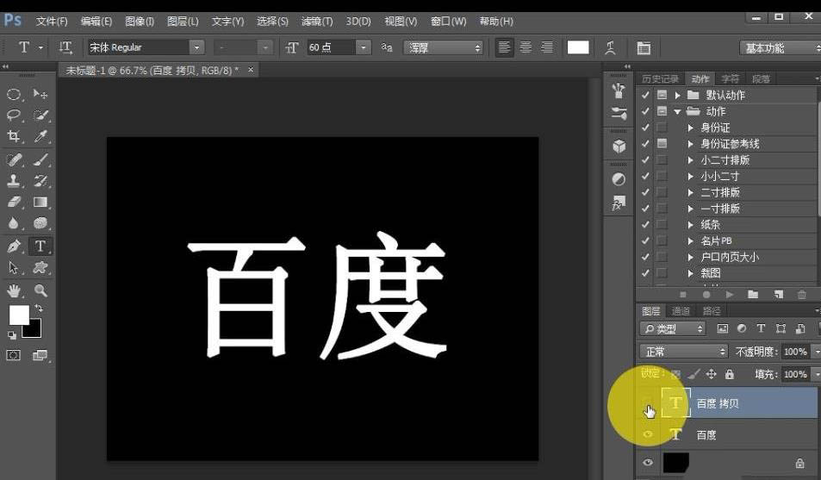Click the text color swatch in options bar
This screenshot has width=821, height=480.
point(578,47)
